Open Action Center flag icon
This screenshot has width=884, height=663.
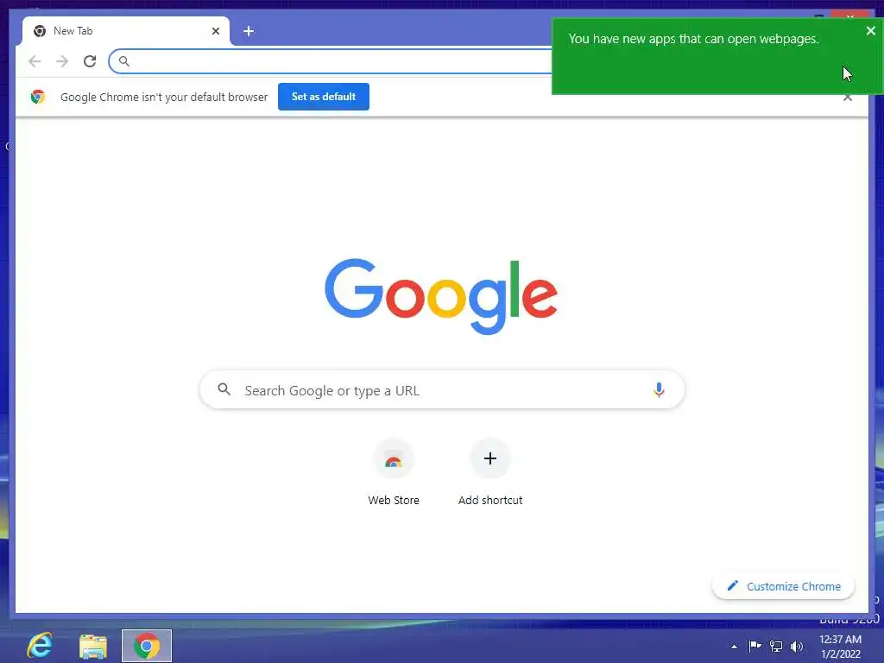[755, 646]
